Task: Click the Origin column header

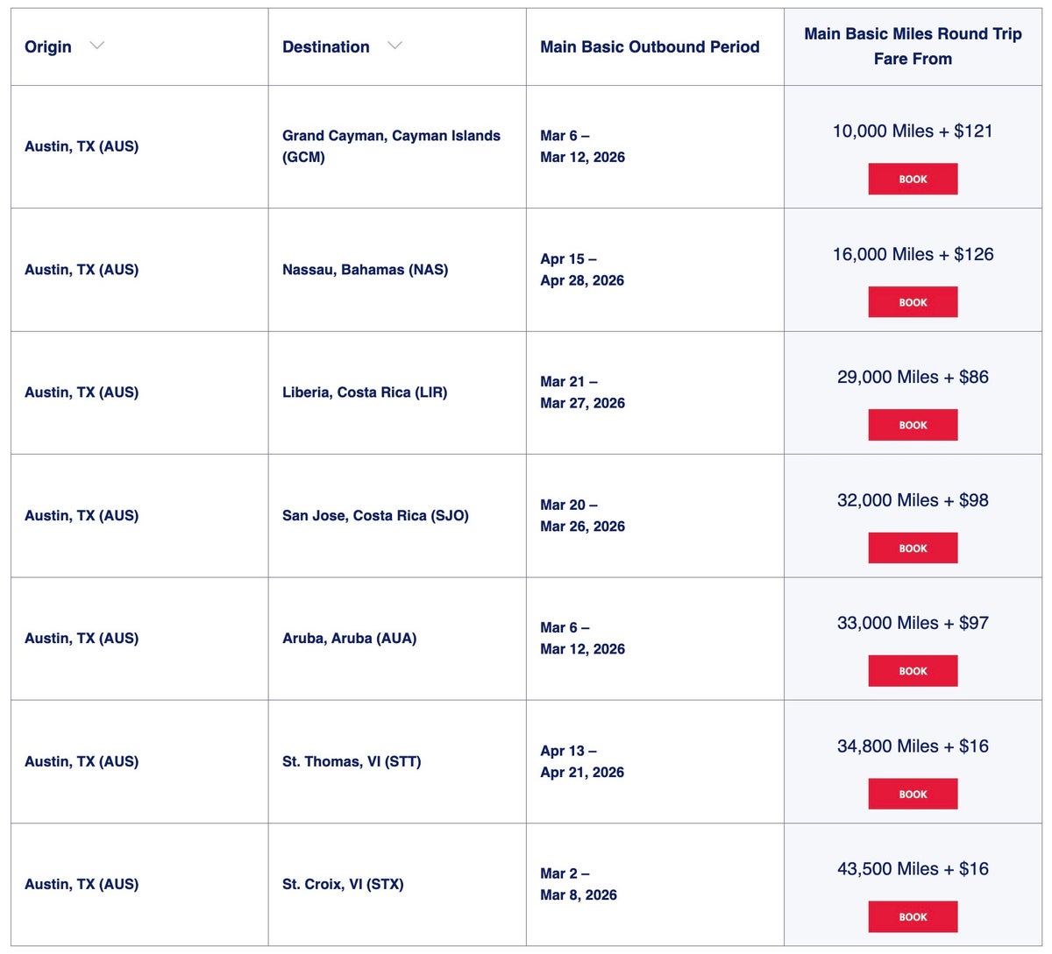Action: (44, 46)
